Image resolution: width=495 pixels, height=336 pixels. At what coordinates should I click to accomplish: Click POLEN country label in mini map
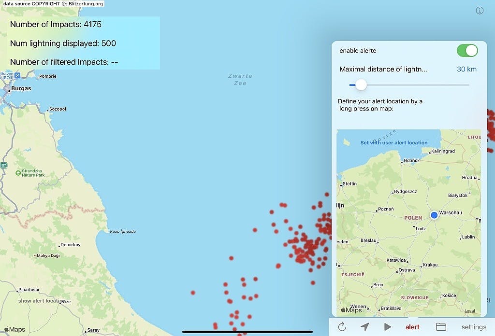(413, 218)
